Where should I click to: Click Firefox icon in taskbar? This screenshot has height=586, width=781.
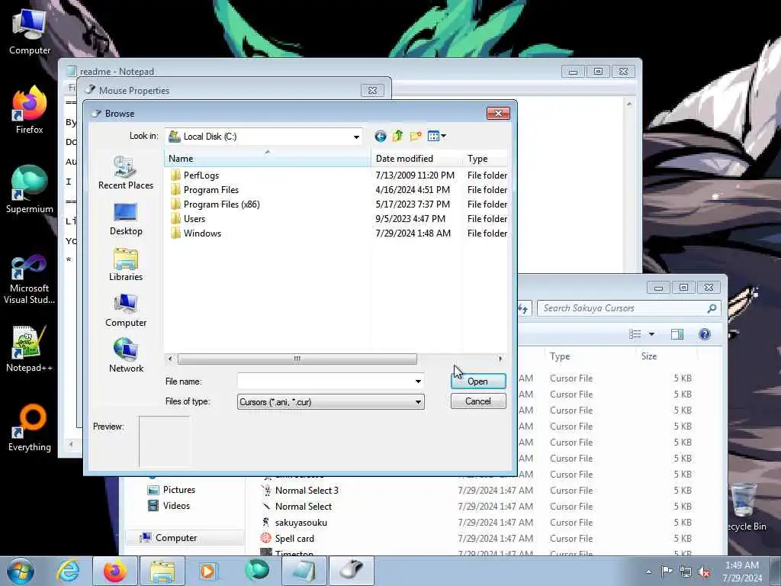coord(115,571)
